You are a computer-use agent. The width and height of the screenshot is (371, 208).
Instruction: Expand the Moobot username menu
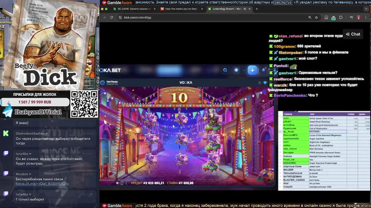30,174
